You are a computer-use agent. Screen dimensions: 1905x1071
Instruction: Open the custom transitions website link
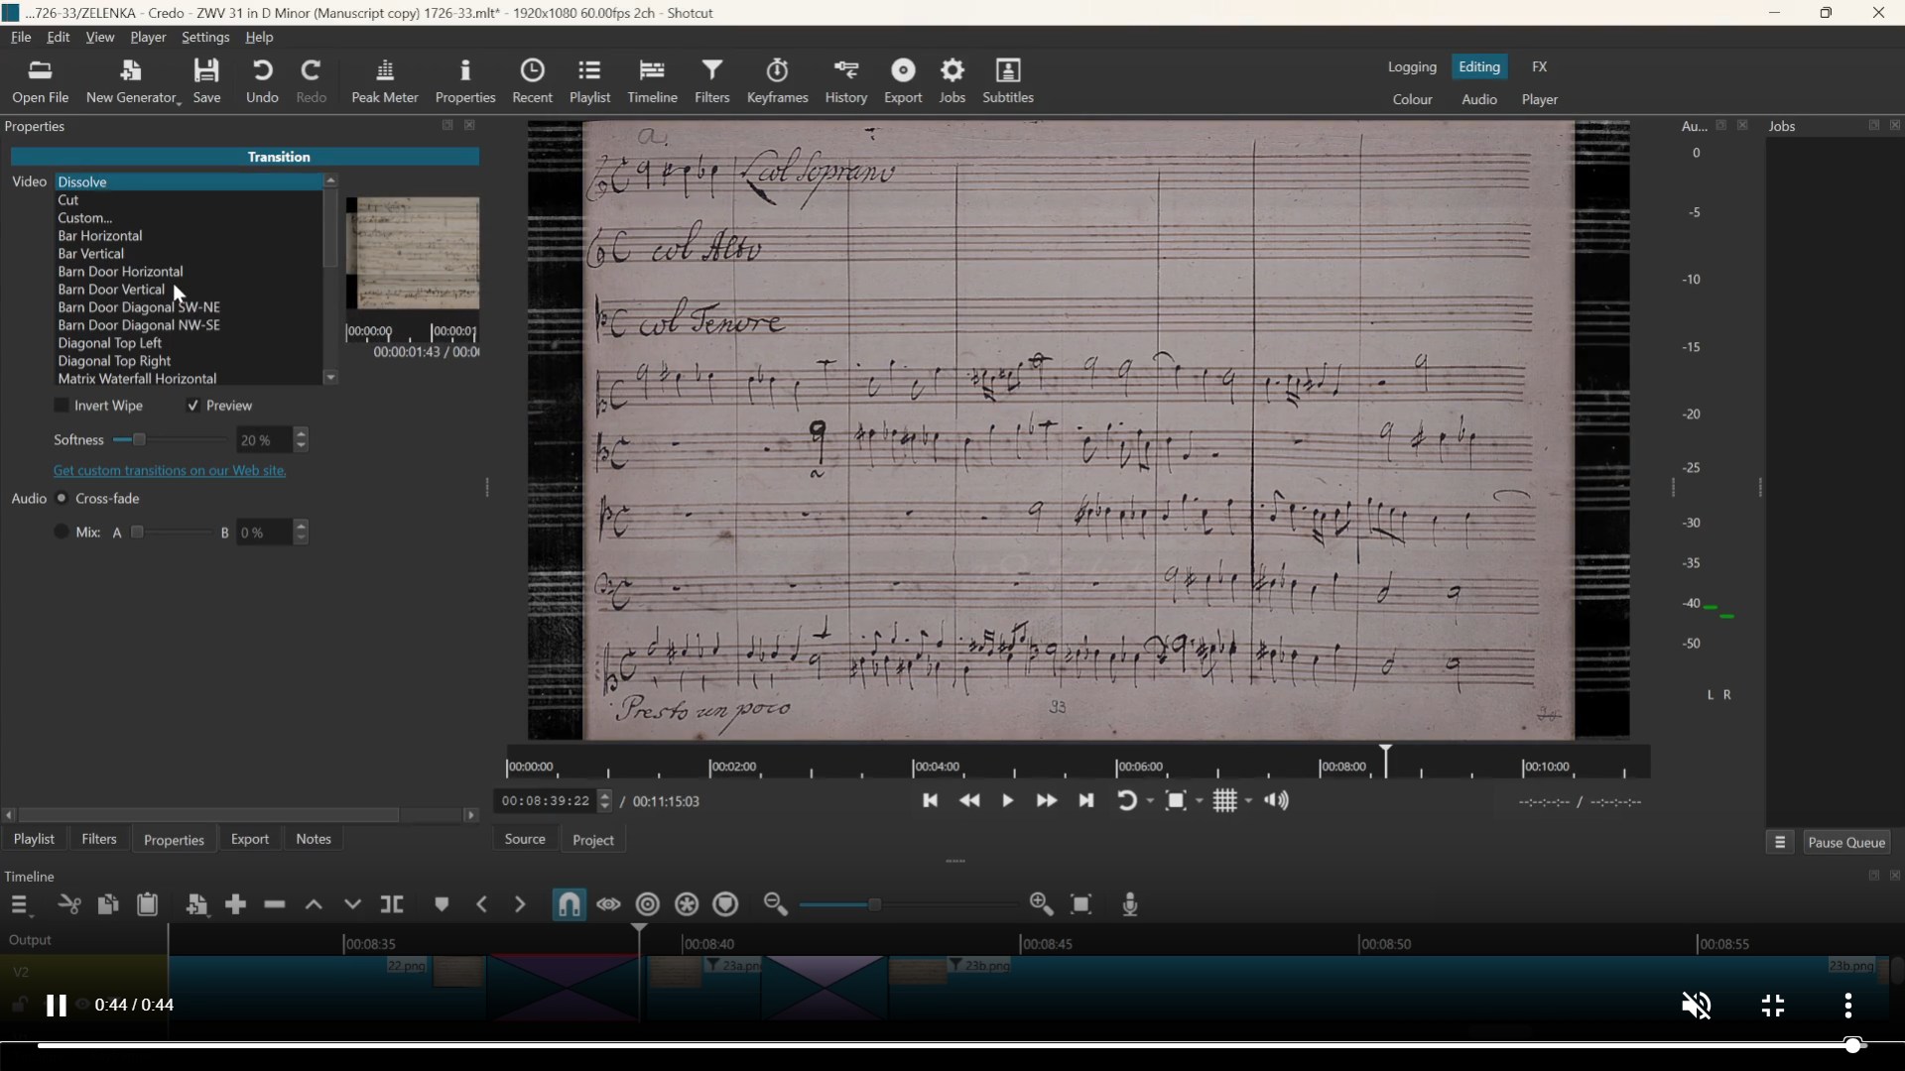170,471
